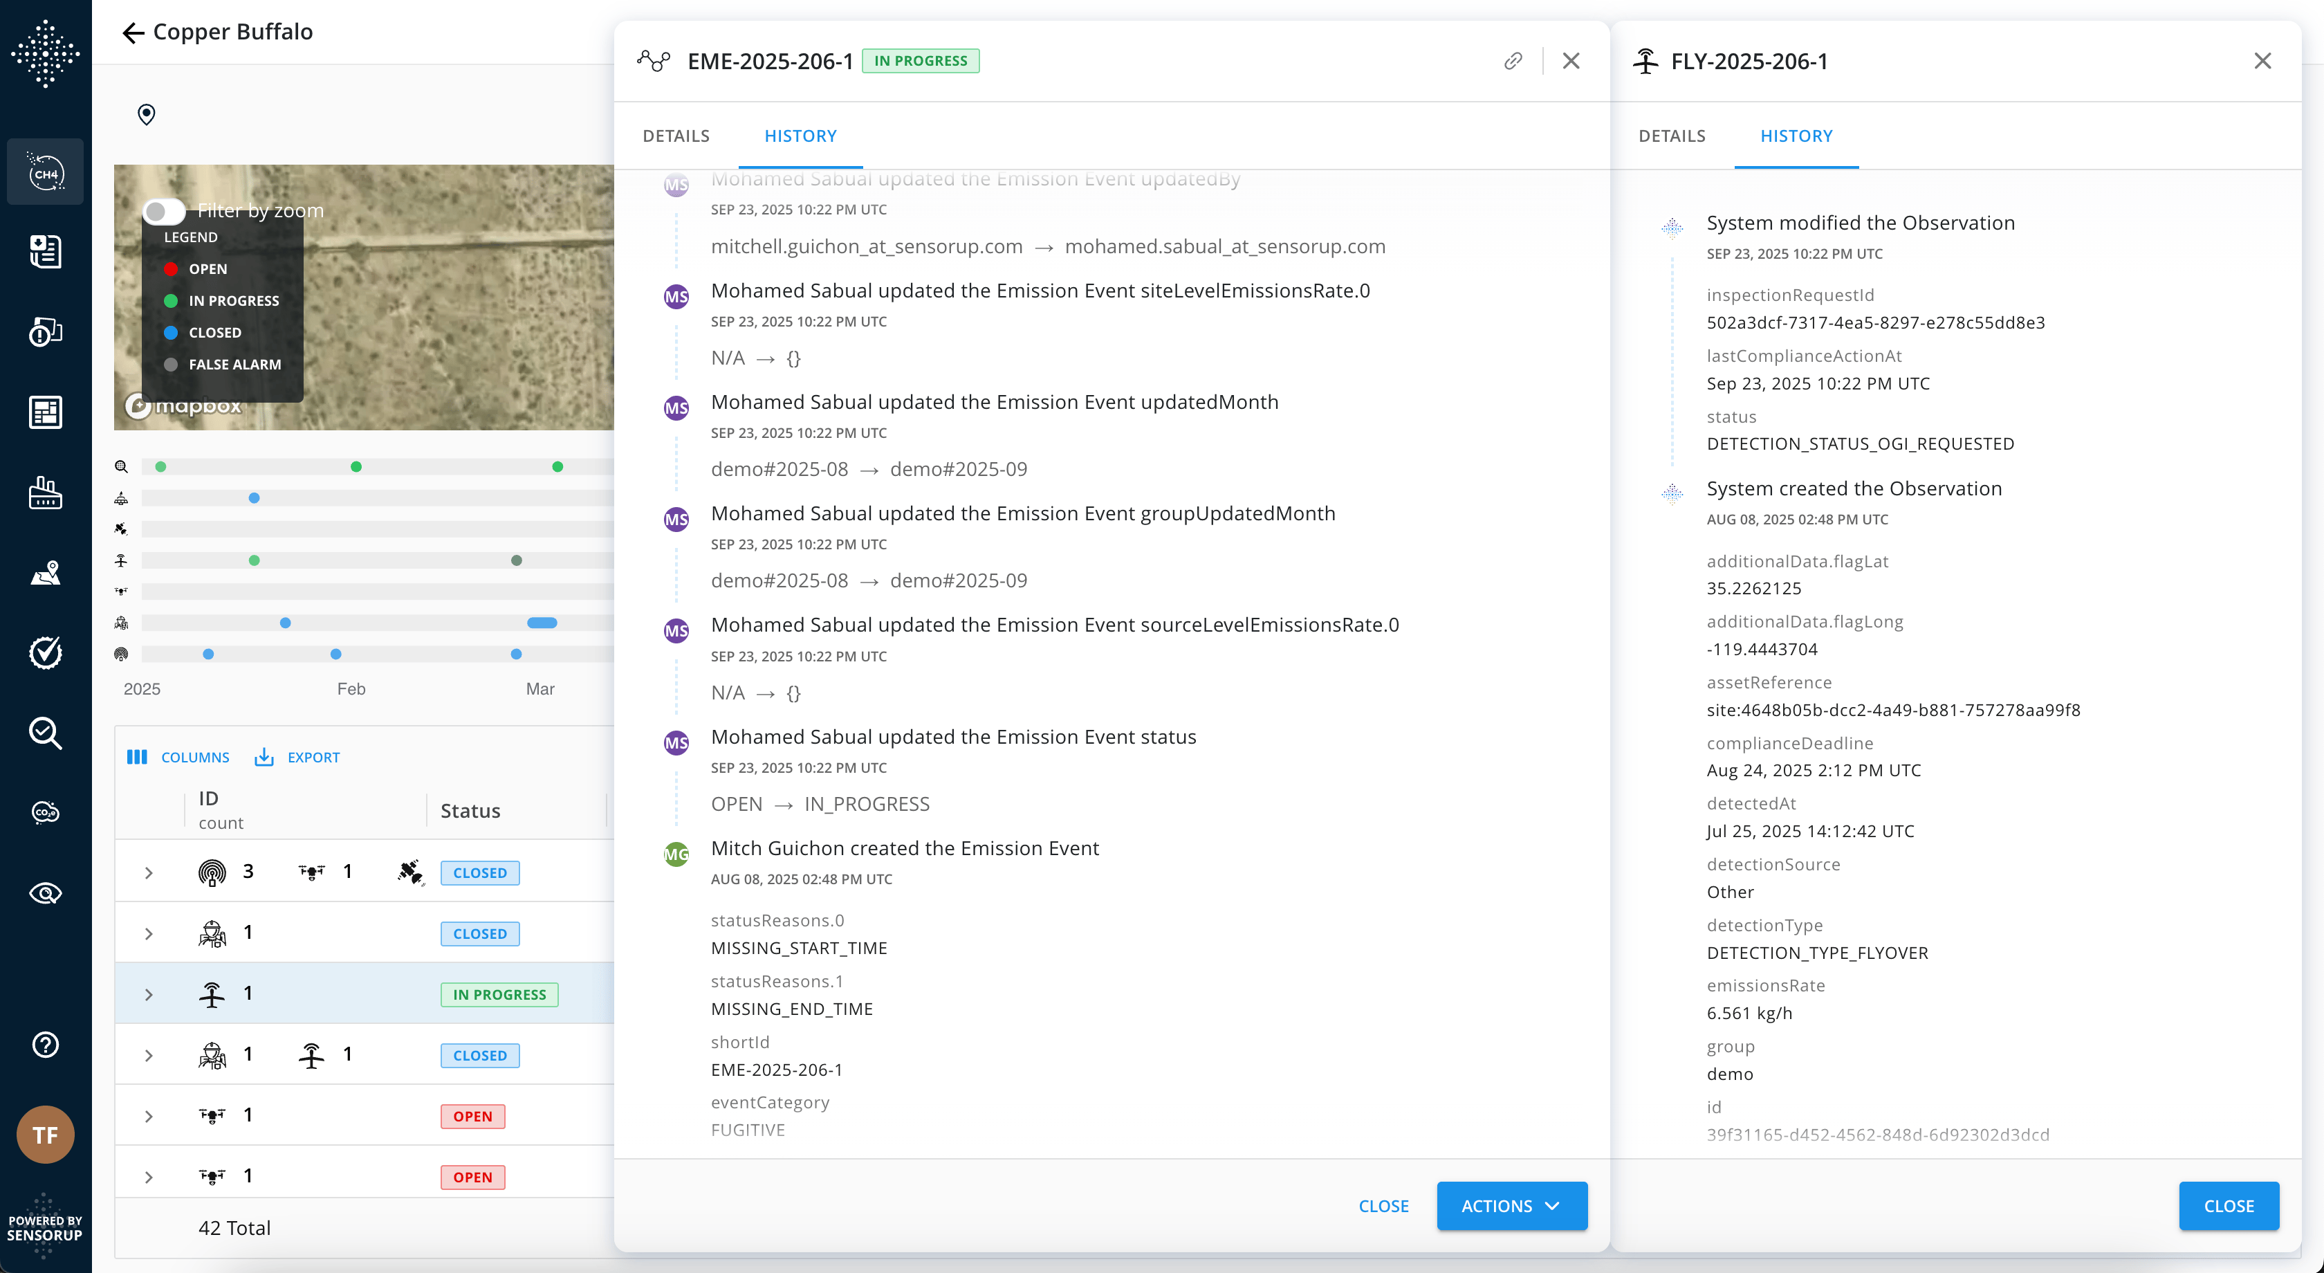The image size is (2324, 1273).
Task: Click the SensorUp logo at top left
Action: click(45, 54)
